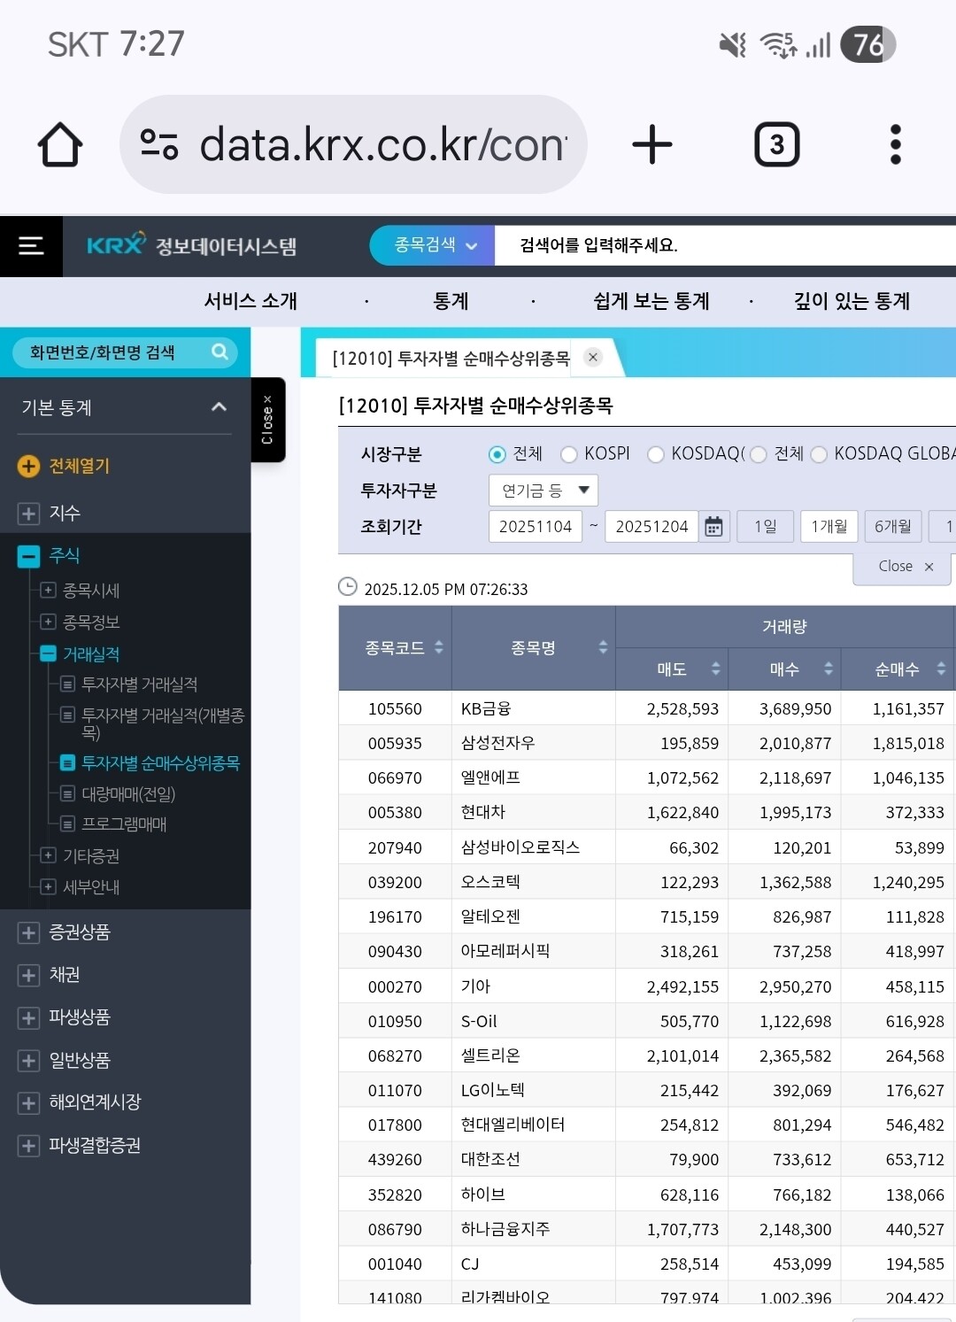
Task: Select the KOSDAQ radio button
Action: [656, 454]
